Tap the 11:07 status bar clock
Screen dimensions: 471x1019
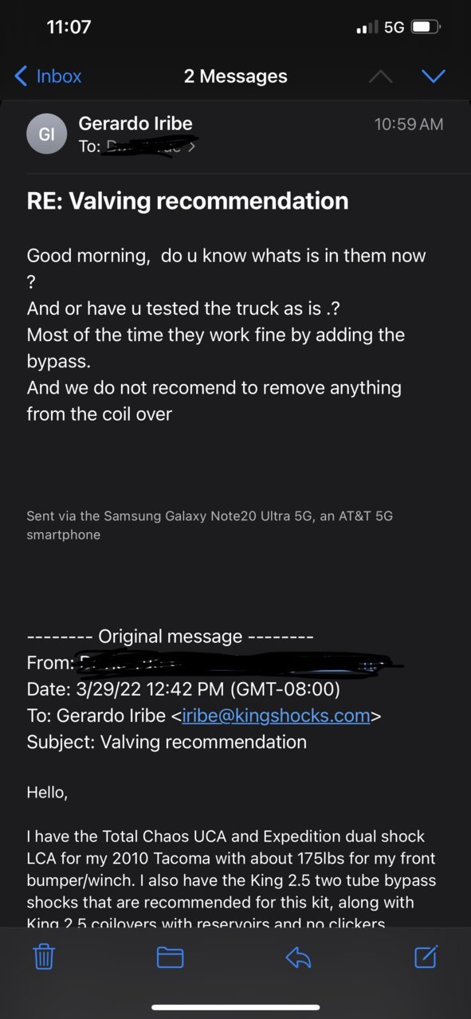pyautogui.click(x=69, y=26)
